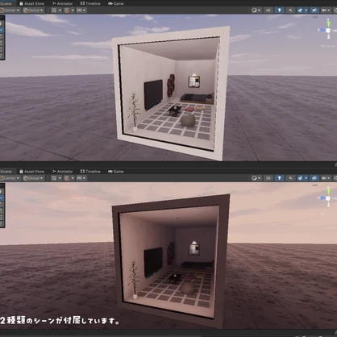Toggle 2D view mode in the lower editor
Viewport: 337px width, 337px height.
pyautogui.click(x=268, y=178)
